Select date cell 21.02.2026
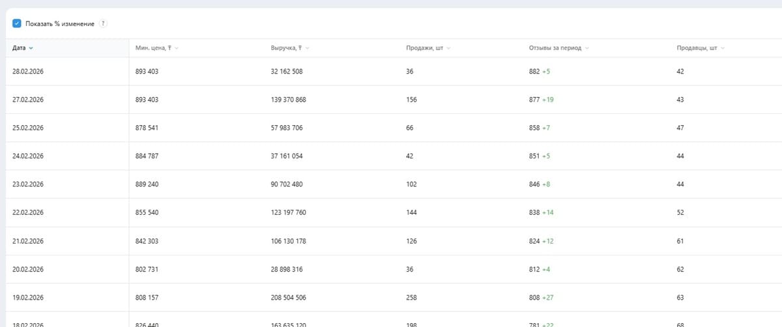This screenshot has height=327, width=782. tap(28, 241)
